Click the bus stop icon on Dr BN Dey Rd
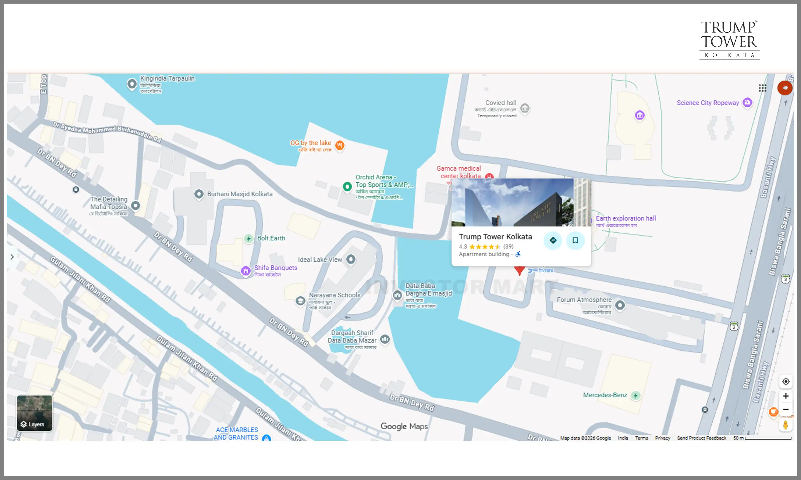This screenshot has width=801, height=480. coord(76,190)
